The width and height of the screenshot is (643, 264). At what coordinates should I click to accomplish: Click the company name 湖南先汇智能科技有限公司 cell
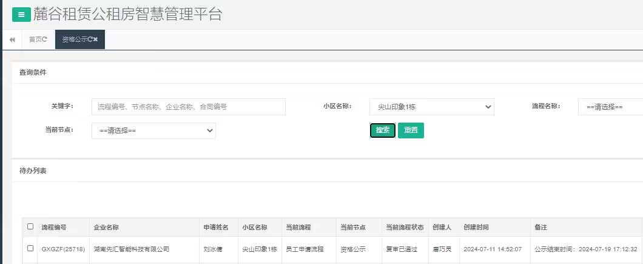[x=131, y=249]
